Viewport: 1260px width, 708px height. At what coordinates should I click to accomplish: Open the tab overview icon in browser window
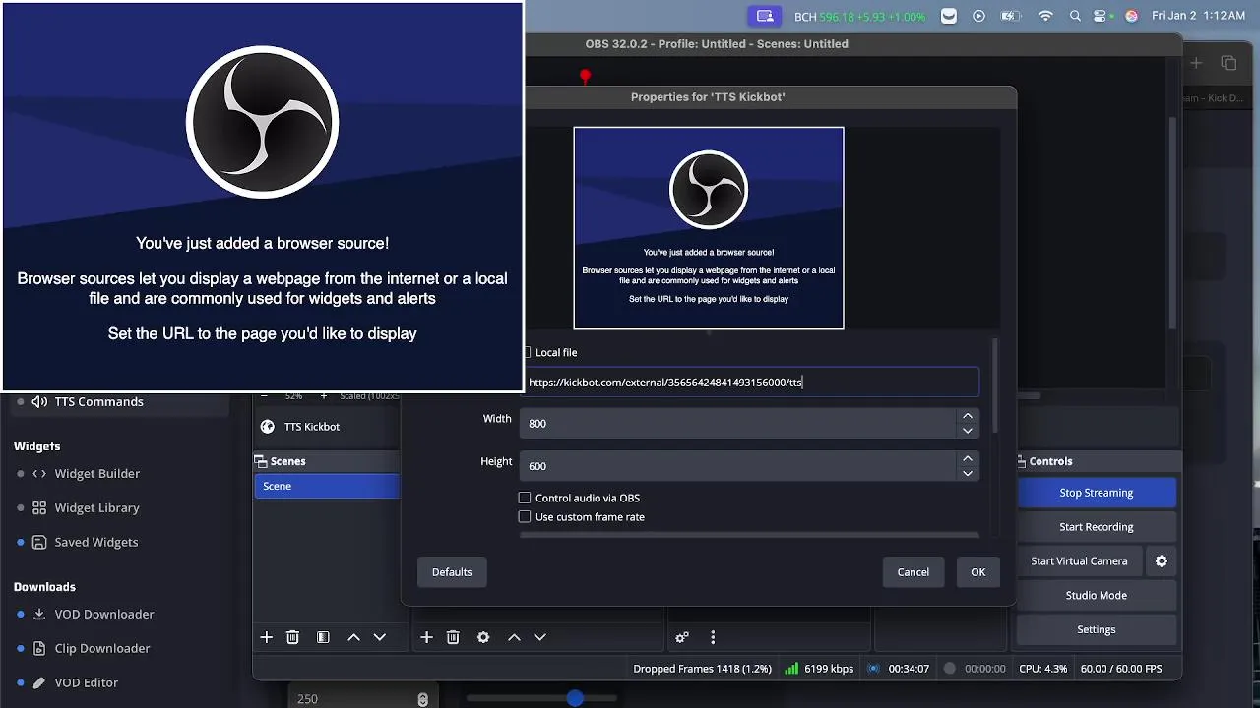click(1228, 63)
